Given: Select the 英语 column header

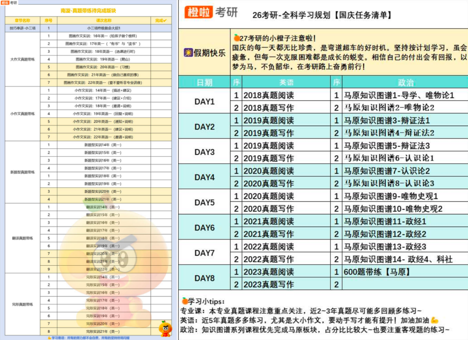Looking at the screenshot, I should pos(286,82).
